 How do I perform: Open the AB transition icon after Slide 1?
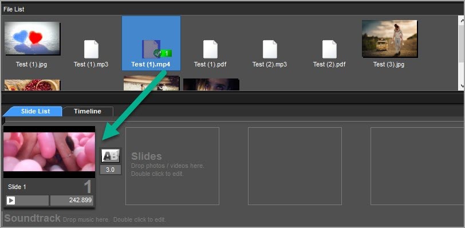[111, 156]
